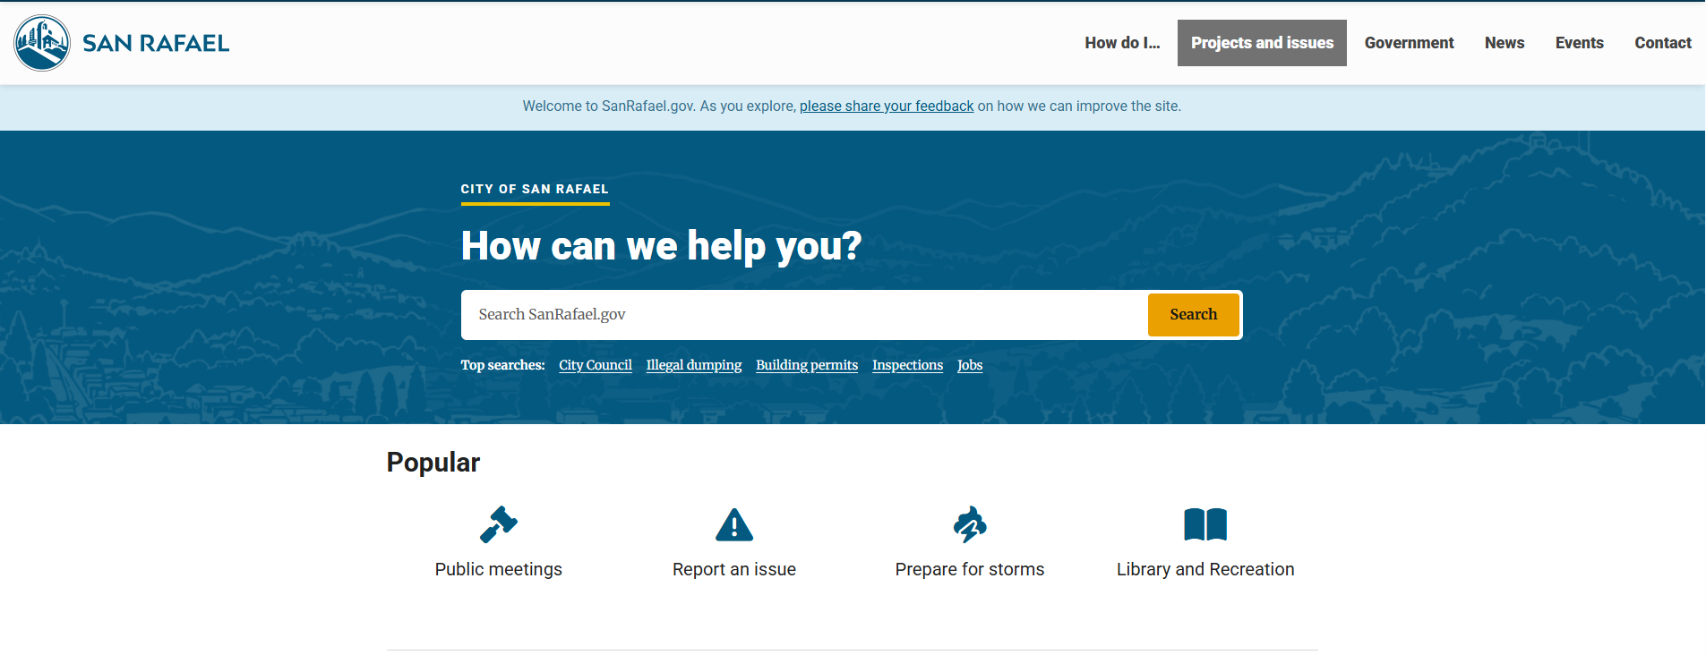Click the yellow Search button
The image size is (1706, 655).
click(1194, 315)
